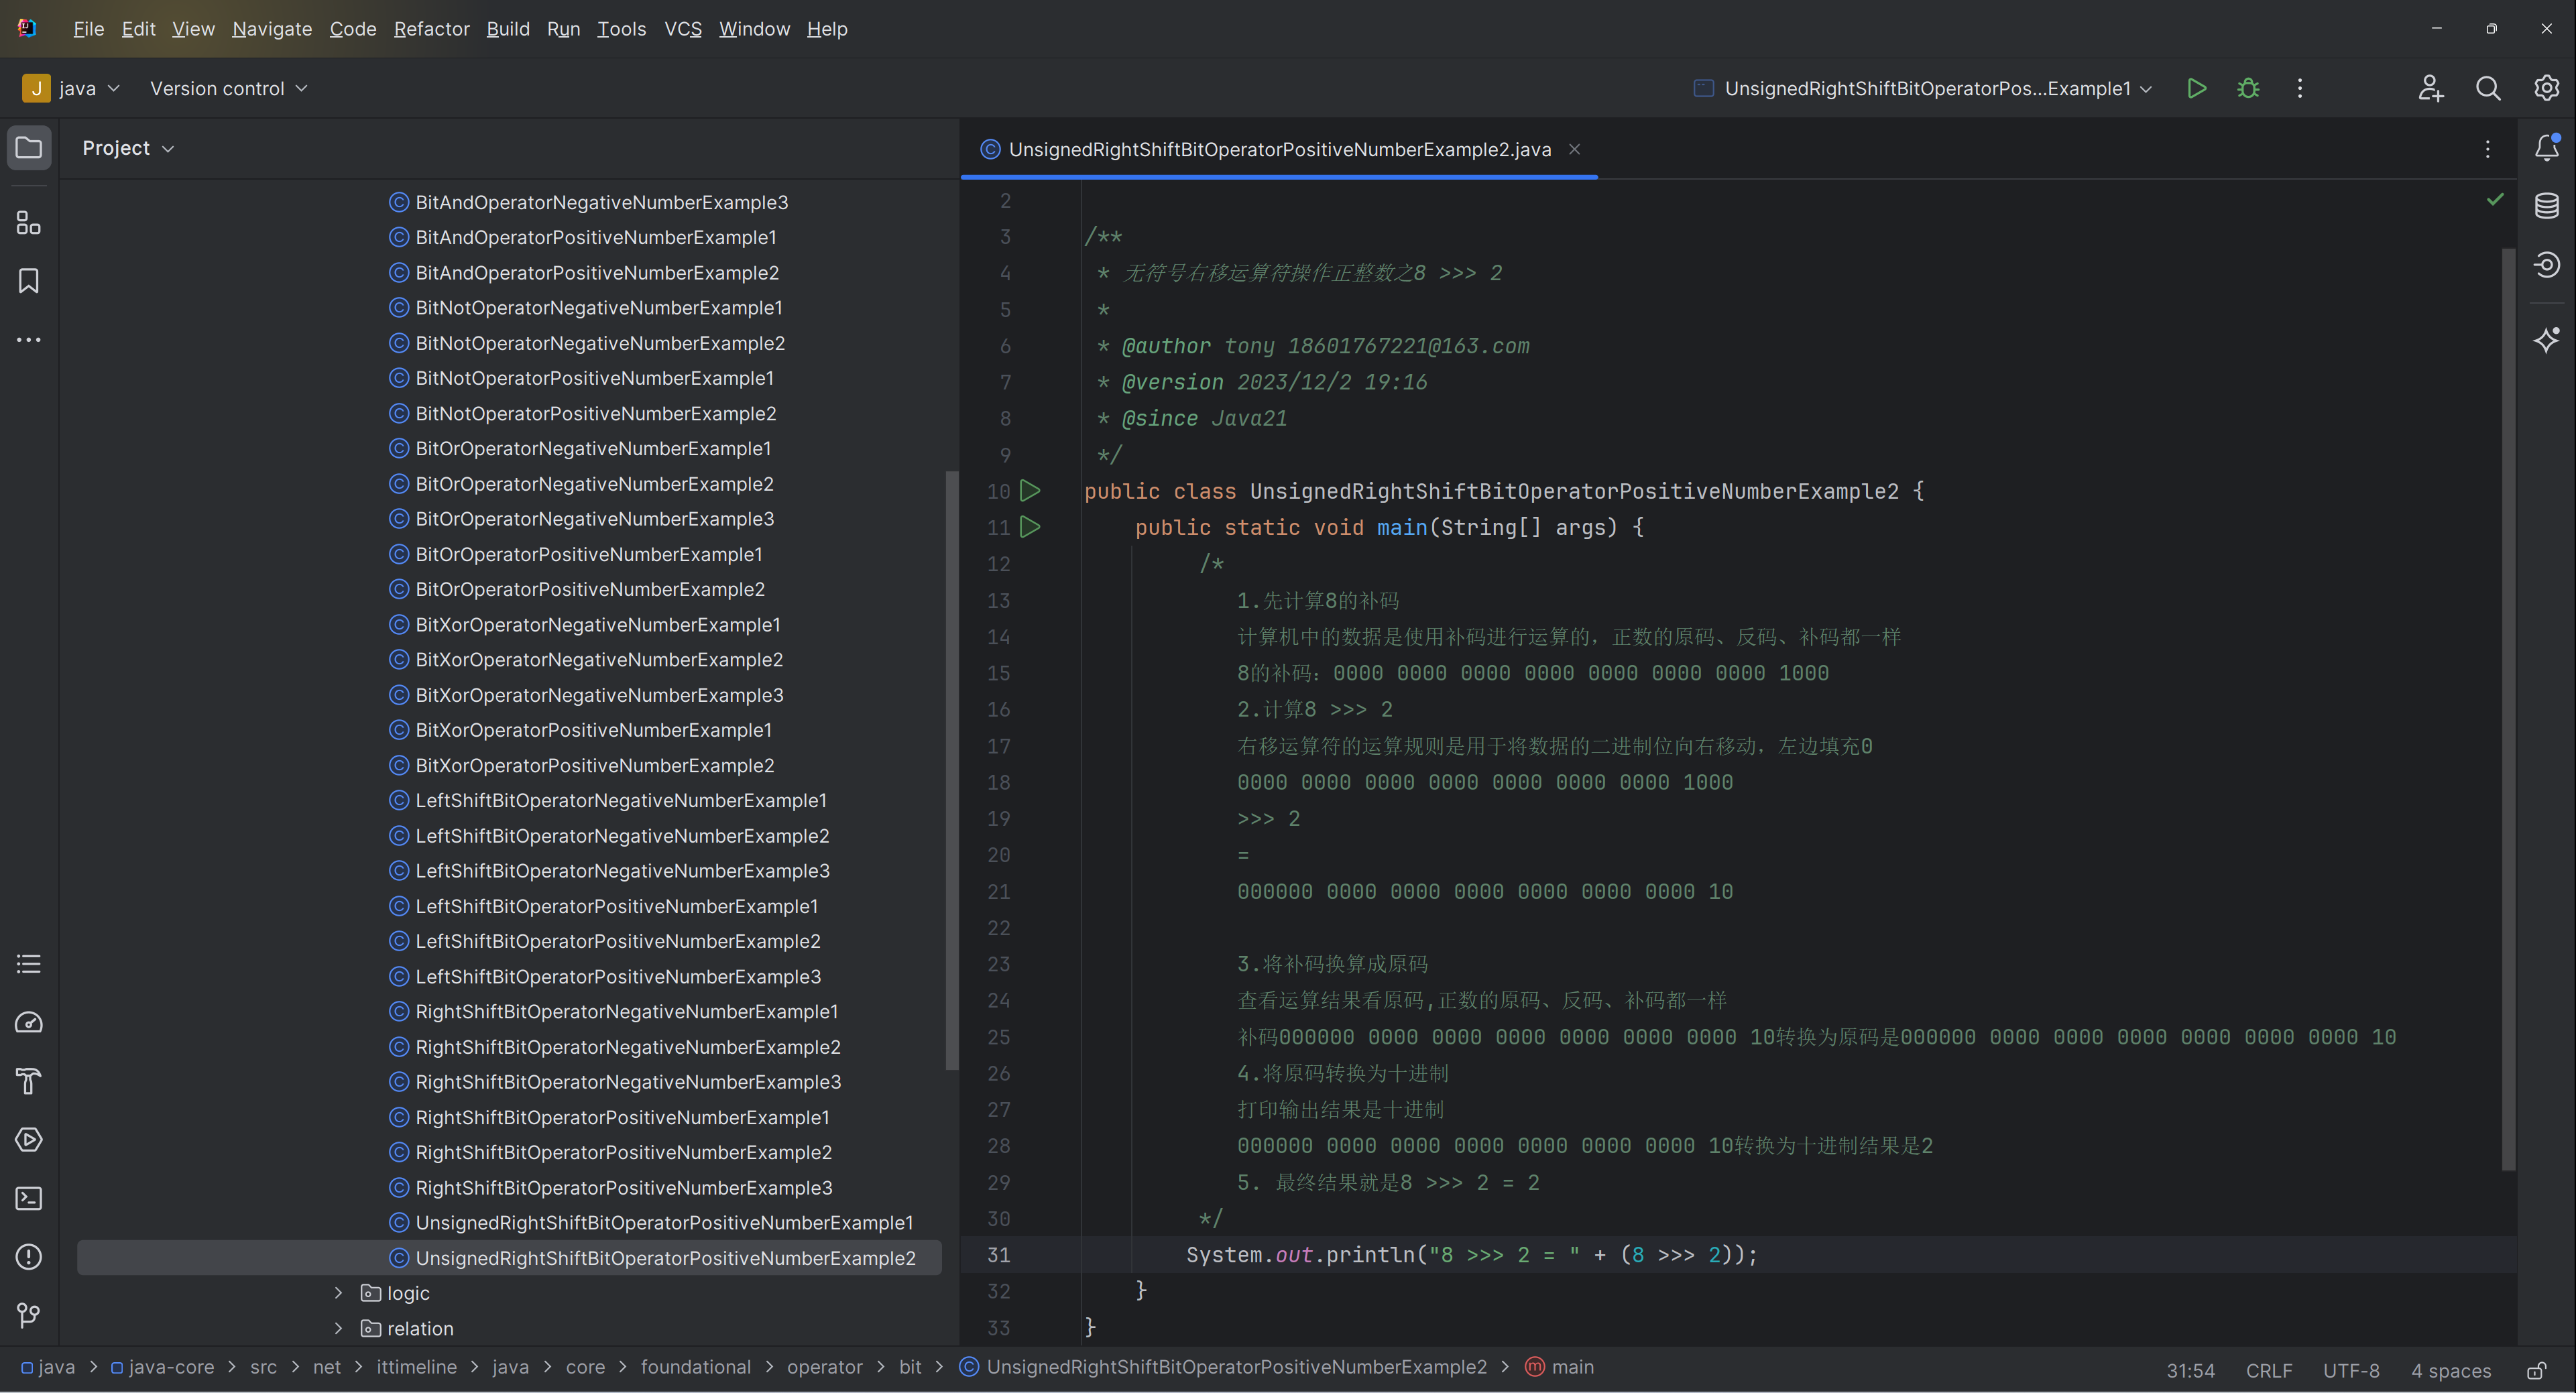Open Search Everywhere magnifier
The width and height of the screenshot is (2576, 1393).
(2488, 88)
